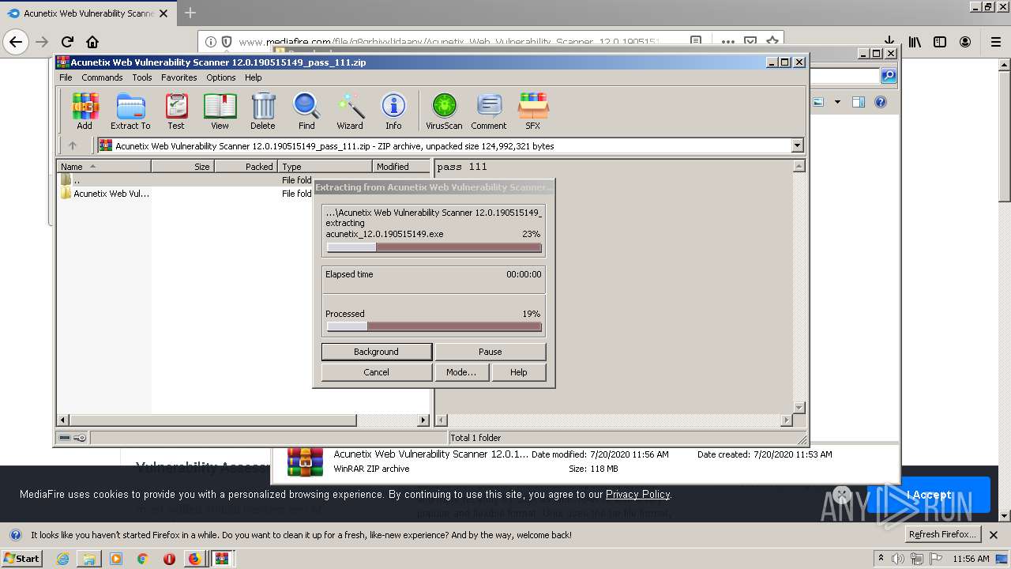Open the Wizard wand icon
This screenshot has width=1011, height=569.
tap(350, 111)
